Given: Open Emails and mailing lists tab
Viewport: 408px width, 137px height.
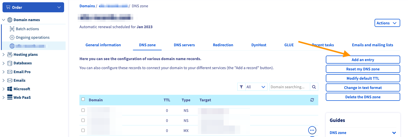Looking at the screenshot, I should pyautogui.click(x=372, y=45).
